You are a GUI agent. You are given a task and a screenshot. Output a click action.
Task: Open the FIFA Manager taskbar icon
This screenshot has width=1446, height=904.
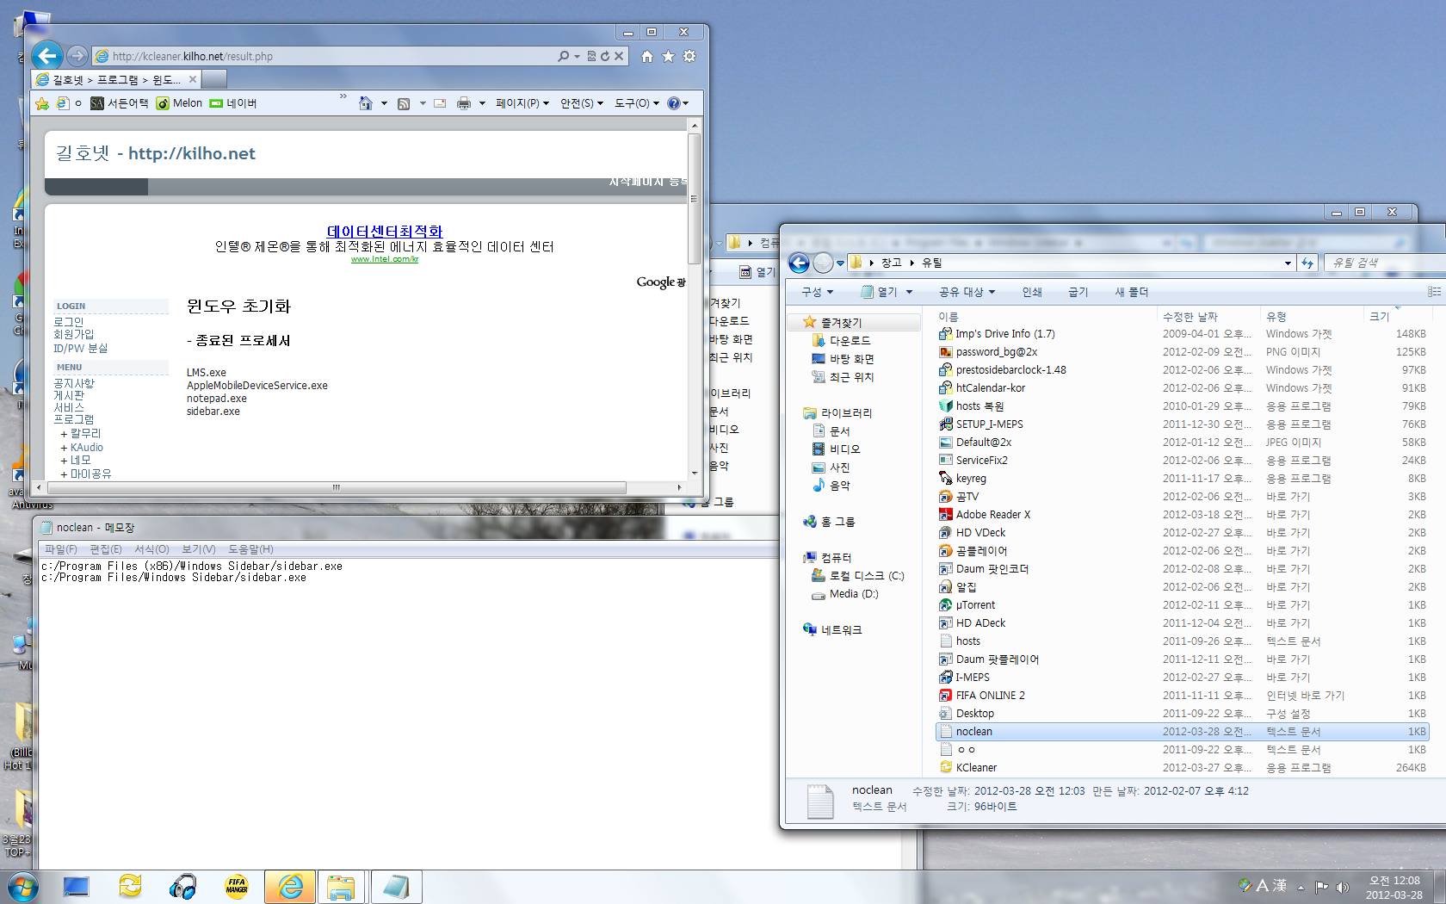pos(236,886)
